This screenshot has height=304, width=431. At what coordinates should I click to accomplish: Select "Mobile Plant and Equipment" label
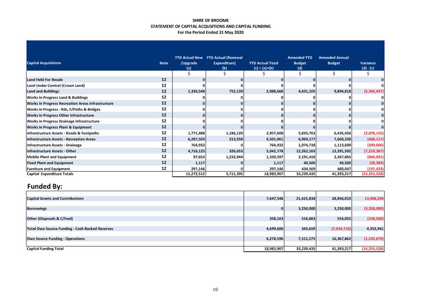51,157
